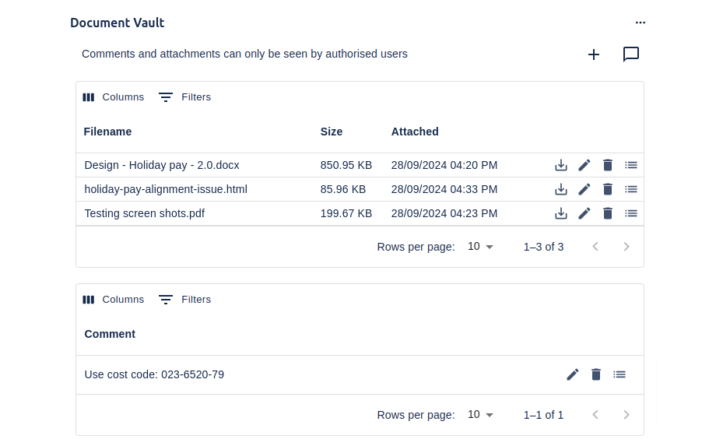The height and width of the screenshot is (446, 716).
Task: Add a comment using speech bubble icon
Action: coord(631,54)
